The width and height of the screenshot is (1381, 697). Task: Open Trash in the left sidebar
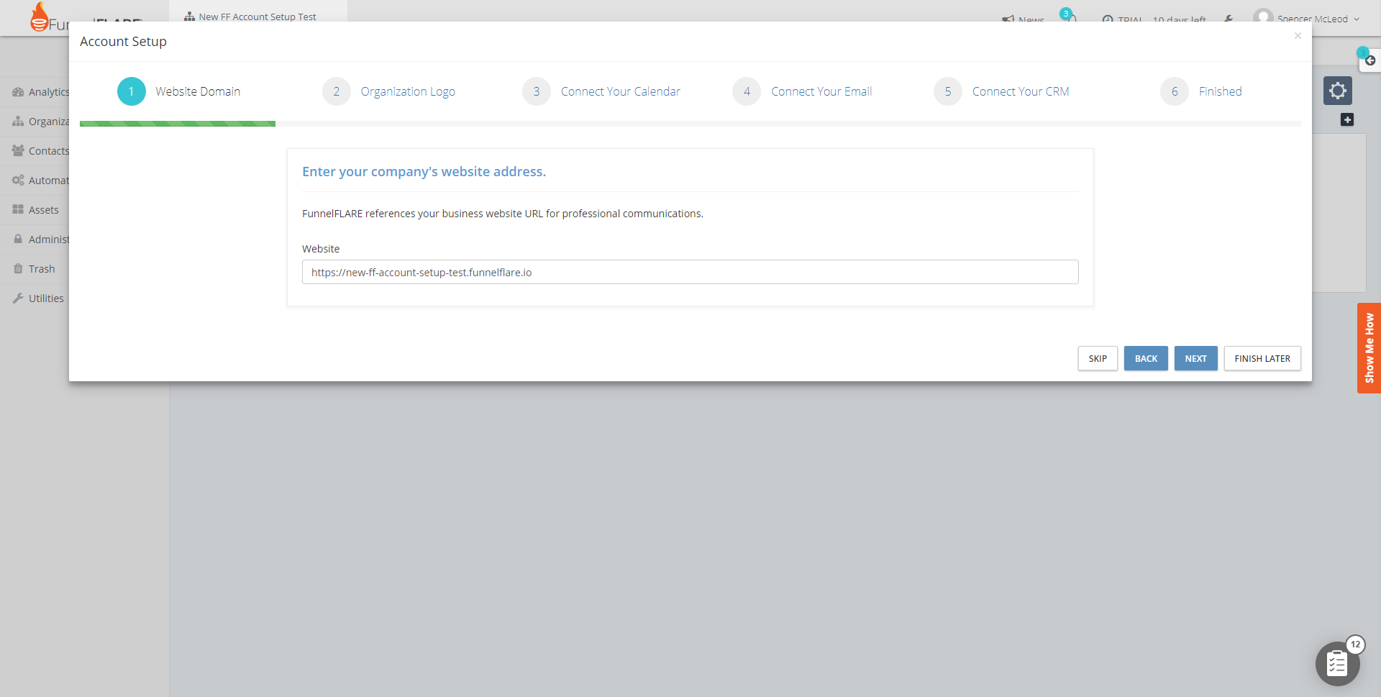tap(42, 269)
